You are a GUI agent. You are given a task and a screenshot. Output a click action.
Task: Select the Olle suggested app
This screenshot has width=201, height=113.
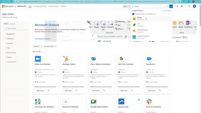point(151,25)
